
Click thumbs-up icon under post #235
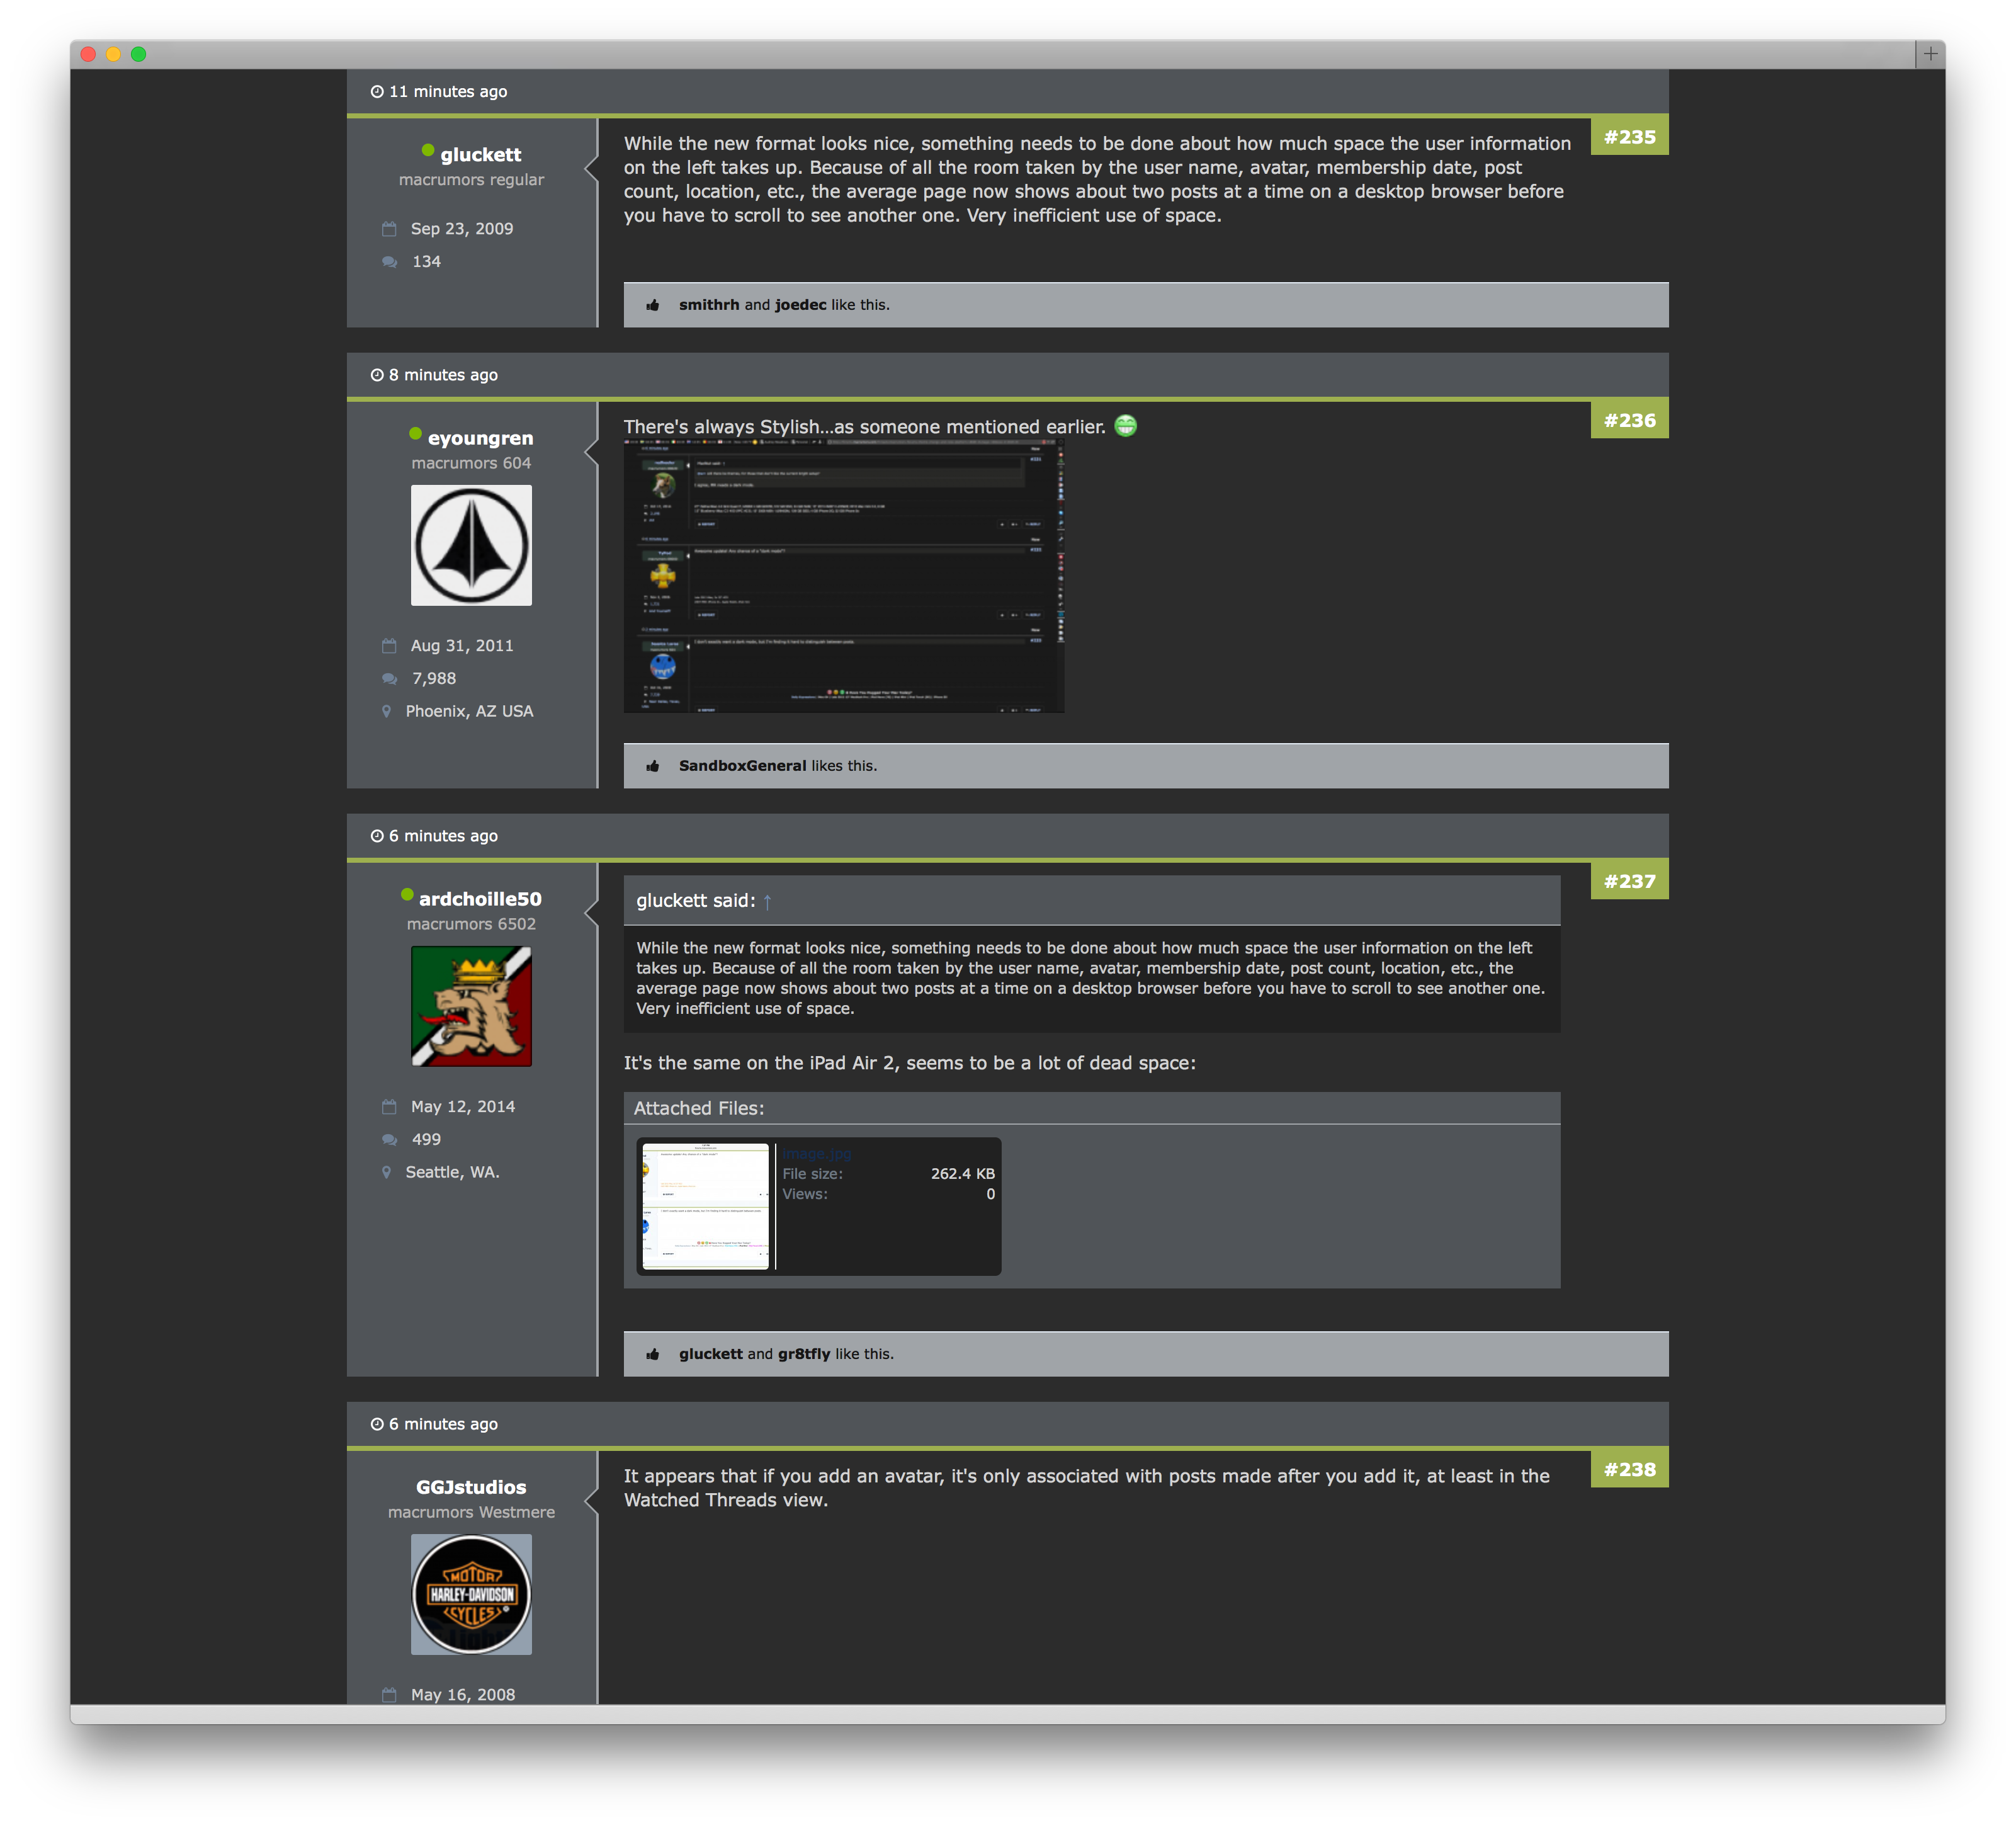[x=653, y=305]
